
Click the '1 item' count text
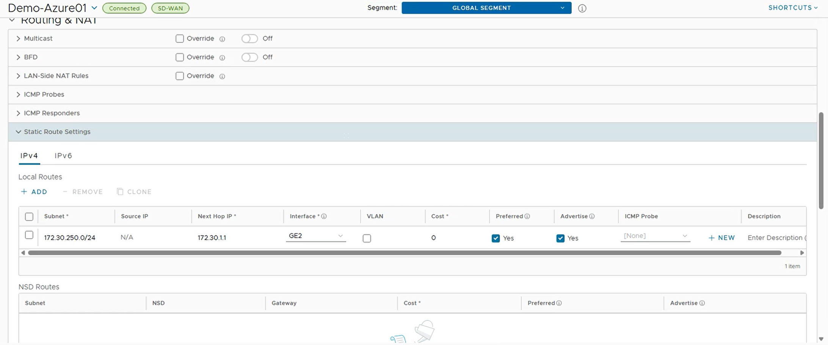(792, 266)
